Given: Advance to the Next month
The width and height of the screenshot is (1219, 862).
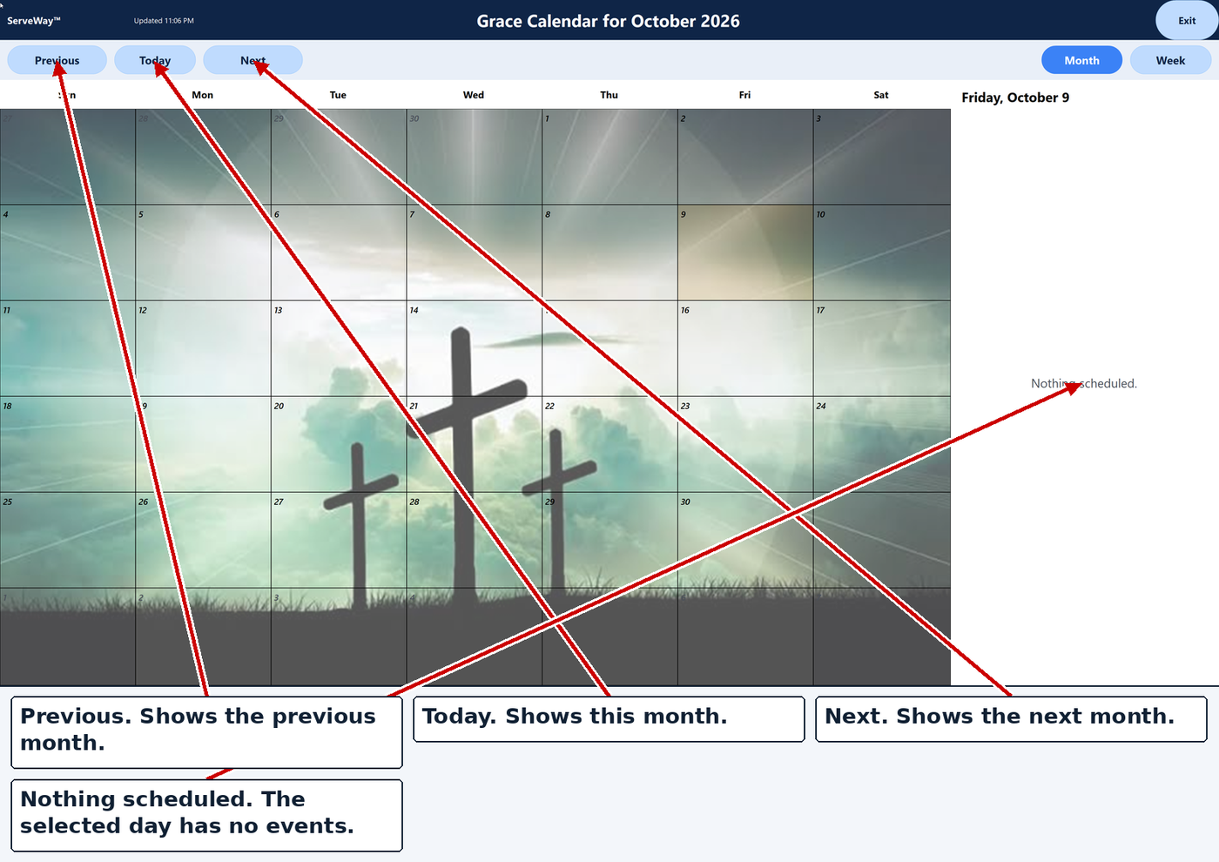Looking at the screenshot, I should coord(253,60).
